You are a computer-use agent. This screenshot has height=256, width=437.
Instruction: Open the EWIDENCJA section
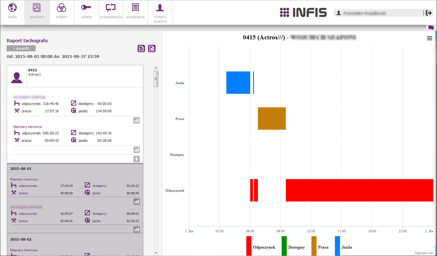[x=136, y=12]
